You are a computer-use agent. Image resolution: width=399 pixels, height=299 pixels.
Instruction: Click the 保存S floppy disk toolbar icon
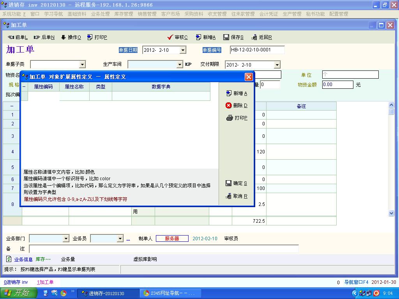point(226,37)
